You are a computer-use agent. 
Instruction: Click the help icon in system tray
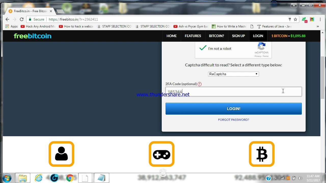(x=268, y=178)
